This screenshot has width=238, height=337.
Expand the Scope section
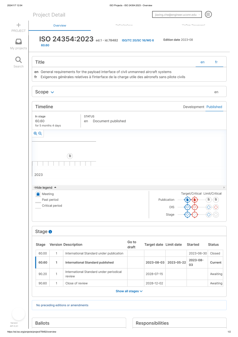coord(52,92)
